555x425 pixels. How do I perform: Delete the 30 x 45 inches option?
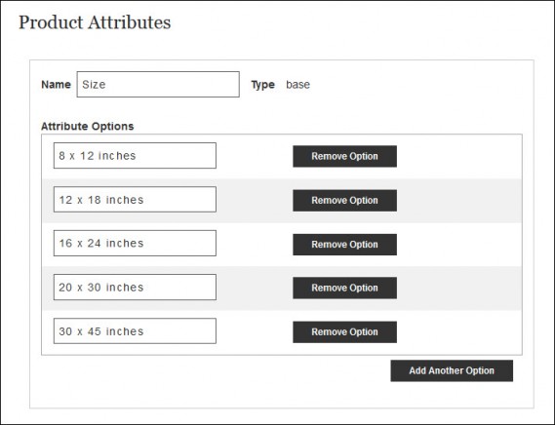coord(344,332)
